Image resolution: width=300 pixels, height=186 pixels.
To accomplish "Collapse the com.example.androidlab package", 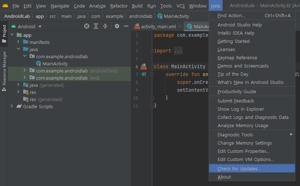I will click(x=25, y=56).
